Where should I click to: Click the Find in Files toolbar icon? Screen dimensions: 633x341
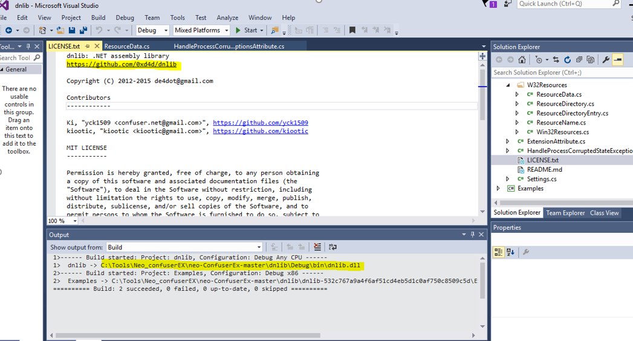[x=274, y=30]
